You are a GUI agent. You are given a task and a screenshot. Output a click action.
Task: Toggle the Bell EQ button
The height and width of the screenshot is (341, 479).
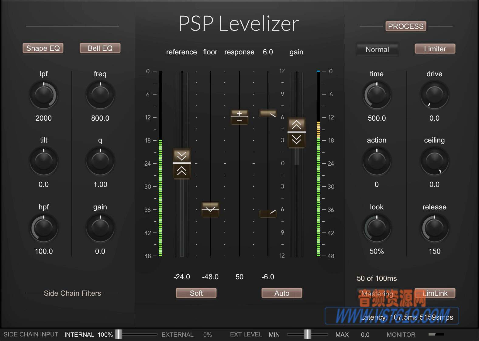pyautogui.click(x=100, y=48)
